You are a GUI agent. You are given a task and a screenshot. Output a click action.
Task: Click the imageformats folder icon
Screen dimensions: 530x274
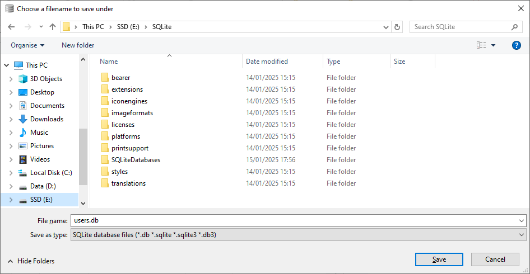[105, 113]
